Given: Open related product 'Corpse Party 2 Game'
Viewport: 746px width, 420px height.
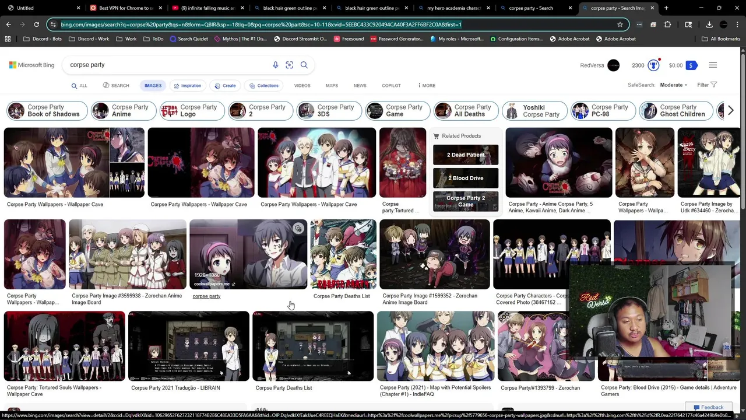Looking at the screenshot, I should (x=466, y=201).
